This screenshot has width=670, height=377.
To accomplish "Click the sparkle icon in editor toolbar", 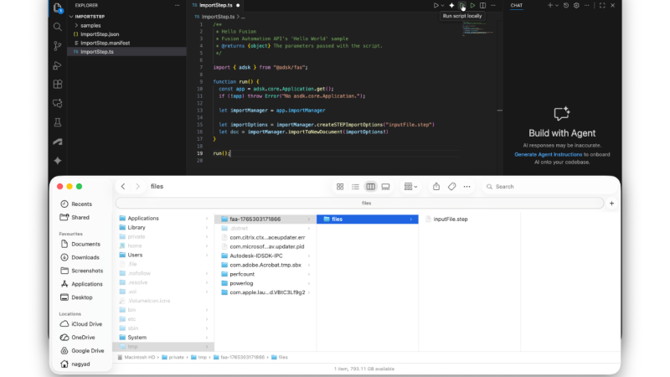I will click(451, 5).
